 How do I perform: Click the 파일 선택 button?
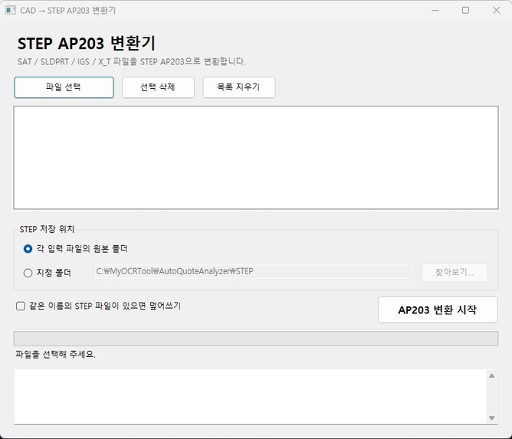click(64, 87)
